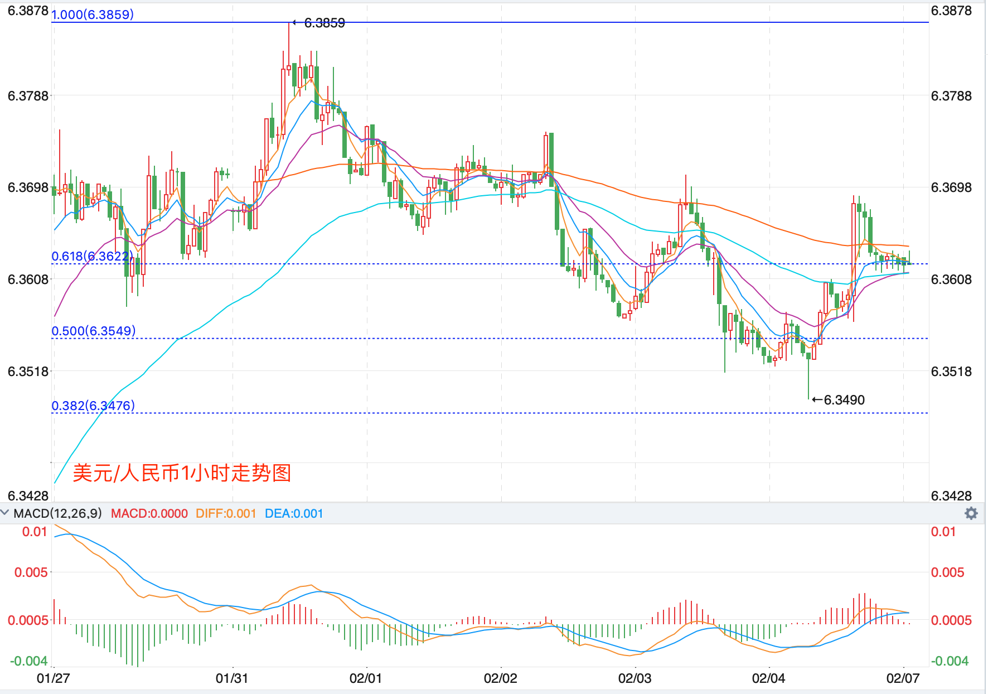Screen dimensions: 988x694
Task: Click the 6.3490 low price arrow marker
Action: [839, 400]
